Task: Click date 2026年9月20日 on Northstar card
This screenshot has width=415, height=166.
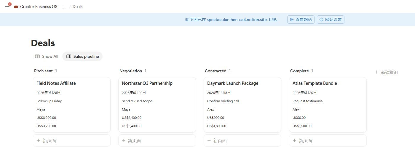Action: point(134,93)
